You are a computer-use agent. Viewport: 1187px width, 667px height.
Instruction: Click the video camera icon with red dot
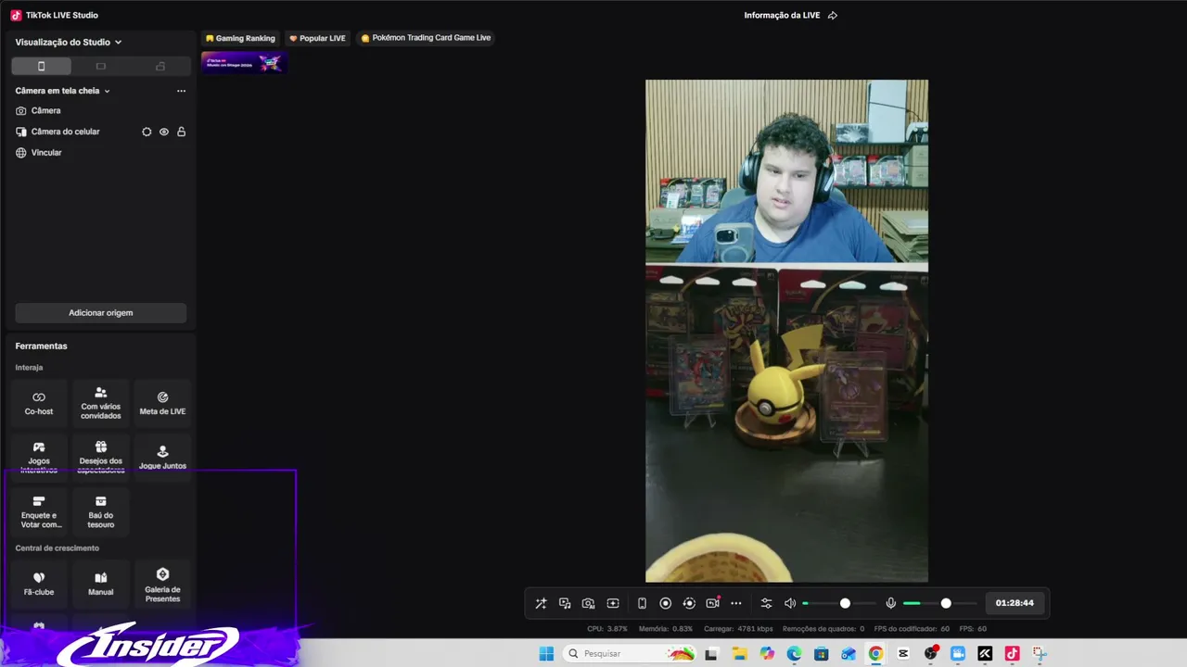tap(712, 603)
